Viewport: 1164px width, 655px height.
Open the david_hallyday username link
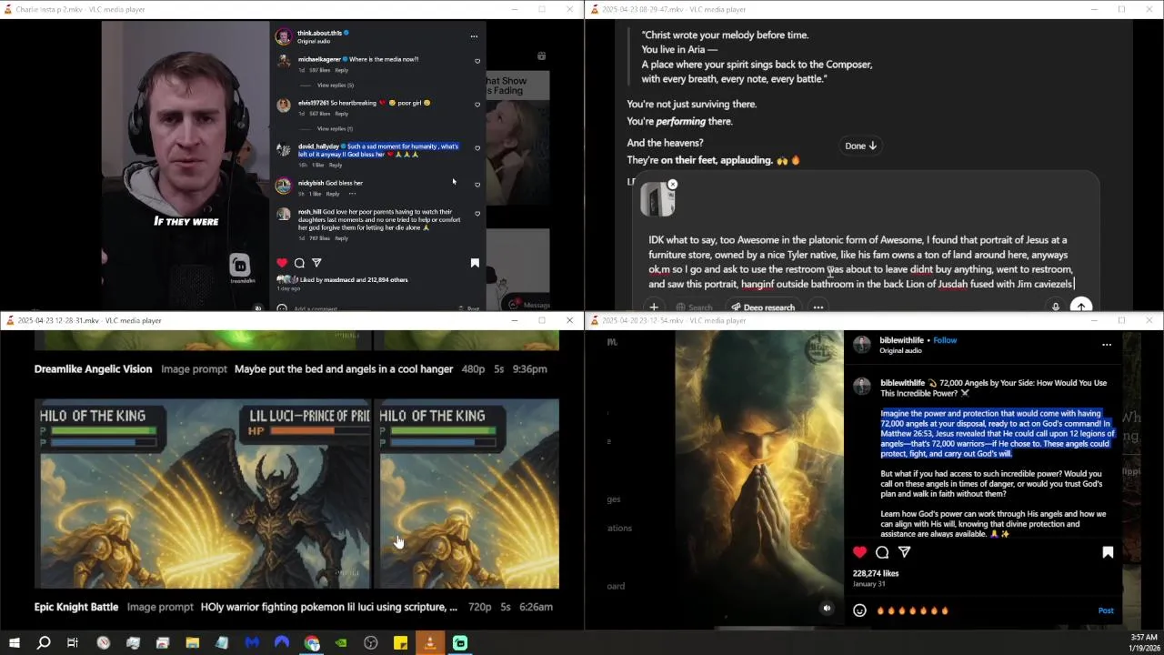[x=318, y=146]
